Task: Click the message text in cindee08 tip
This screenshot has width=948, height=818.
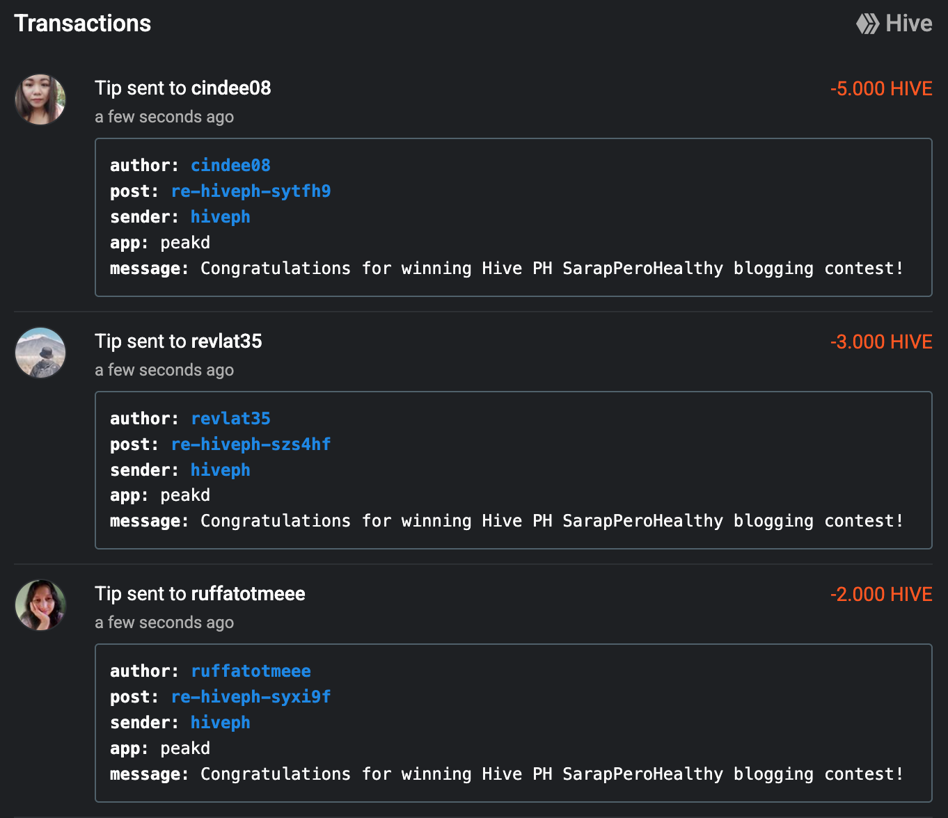Action: [x=552, y=268]
